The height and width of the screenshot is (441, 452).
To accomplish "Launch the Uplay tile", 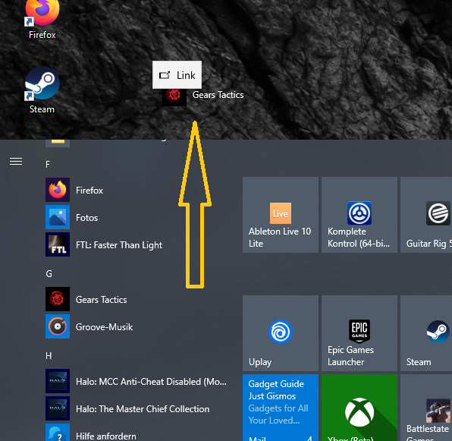I will 281,333.
